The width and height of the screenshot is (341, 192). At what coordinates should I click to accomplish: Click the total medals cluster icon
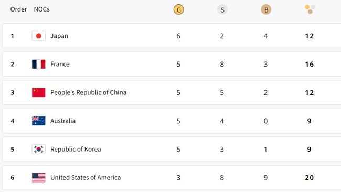[x=310, y=9]
